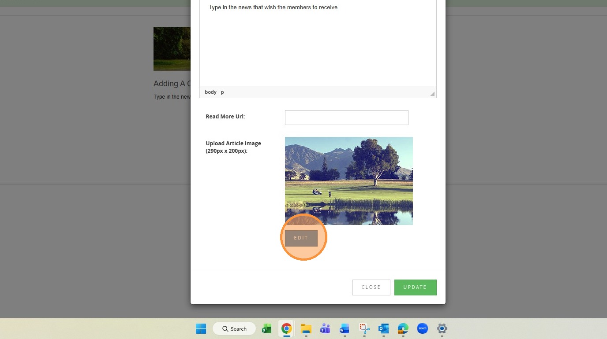Select the 'body' element in the editor path bar
Image resolution: width=607 pixels, height=339 pixels.
coord(210,92)
